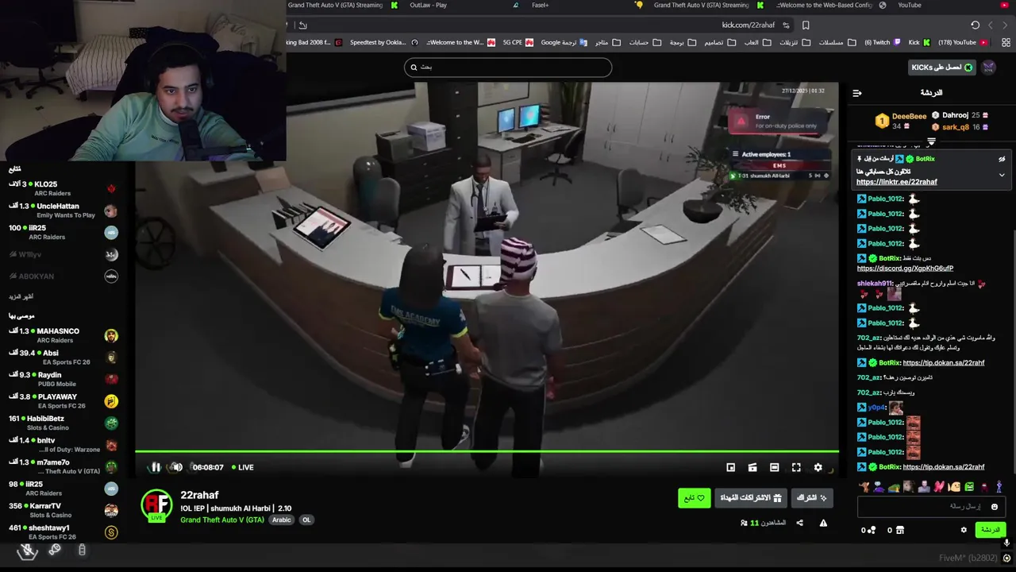This screenshot has height=572, width=1016.
Task: Click the kick.com/22rahaf address bar
Action: [748, 25]
